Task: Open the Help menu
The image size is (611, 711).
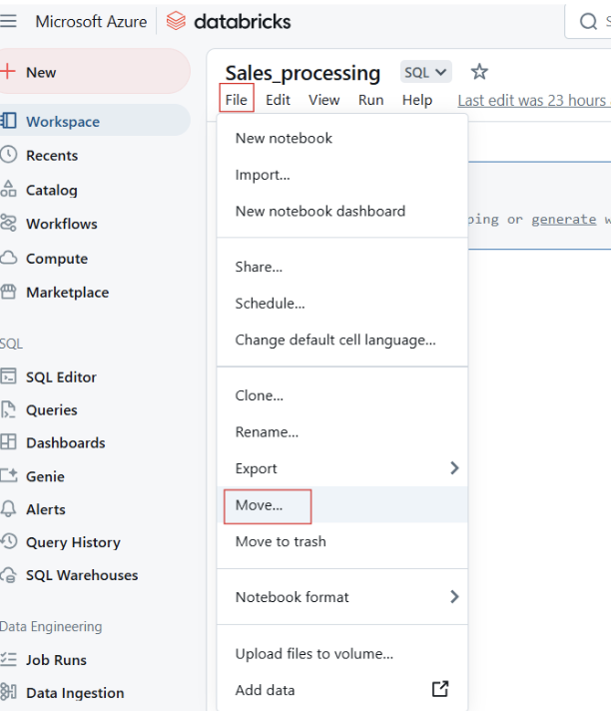Action: pos(417,100)
